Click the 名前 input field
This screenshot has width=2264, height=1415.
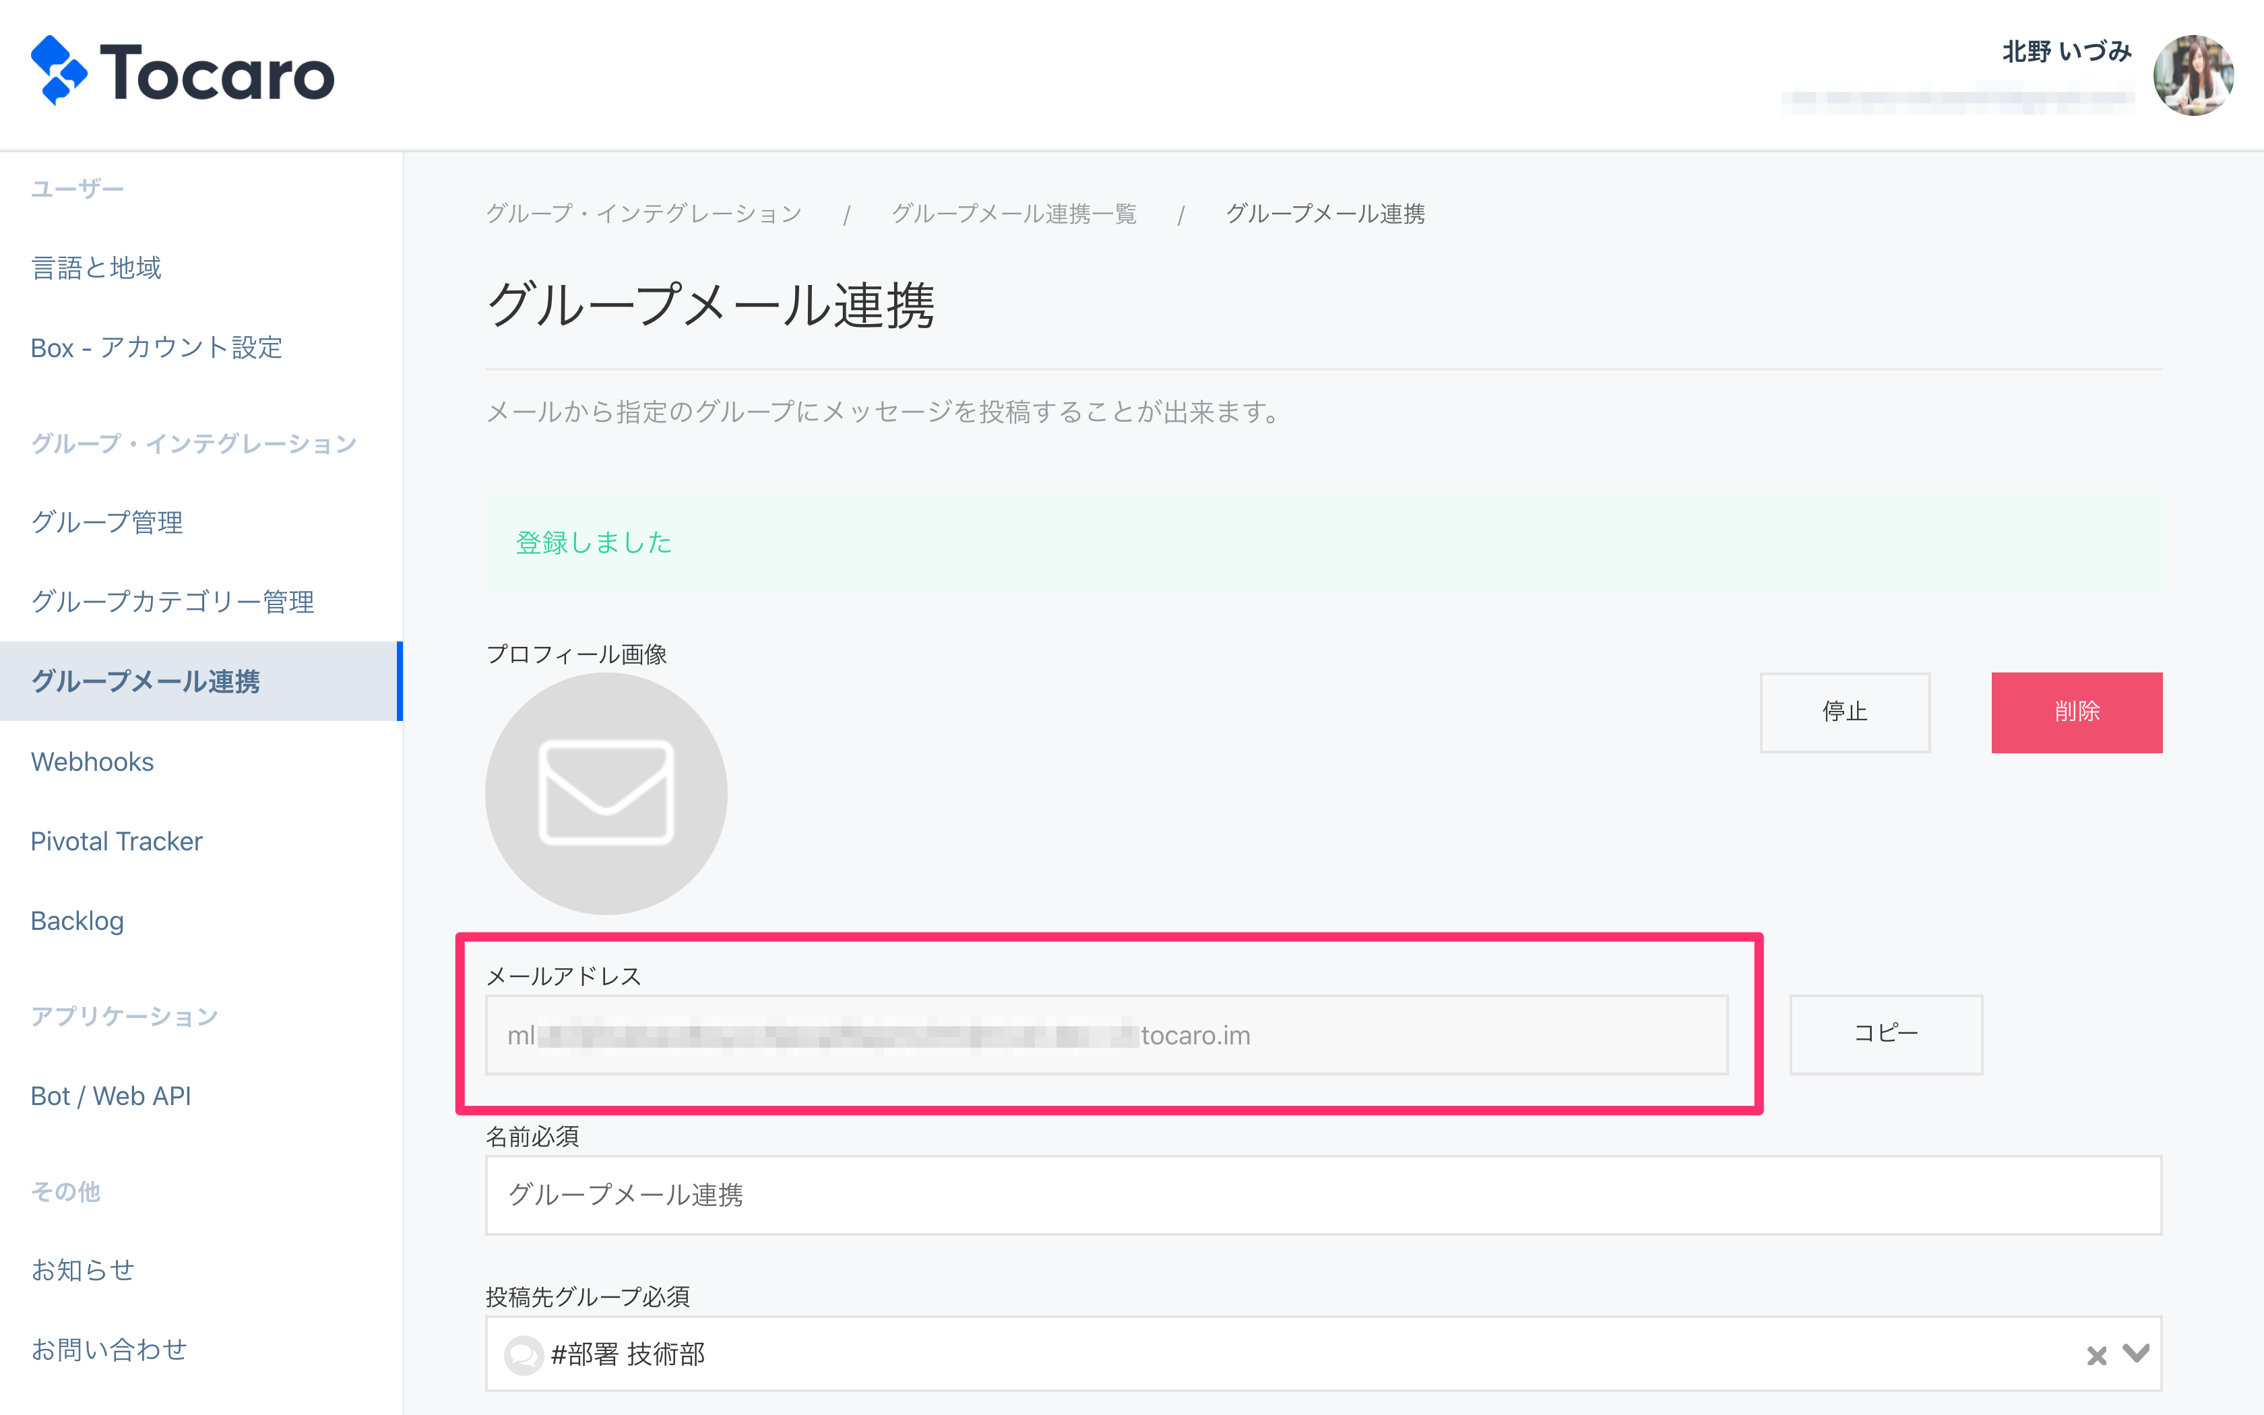1323,1195
